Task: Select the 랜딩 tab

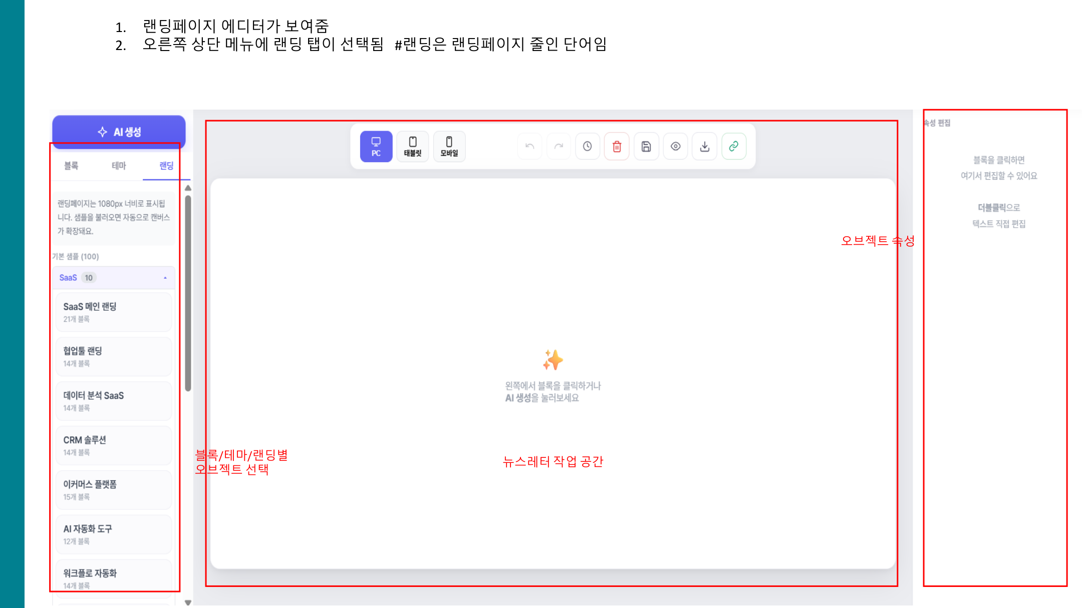Action: [x=166, y=166]
